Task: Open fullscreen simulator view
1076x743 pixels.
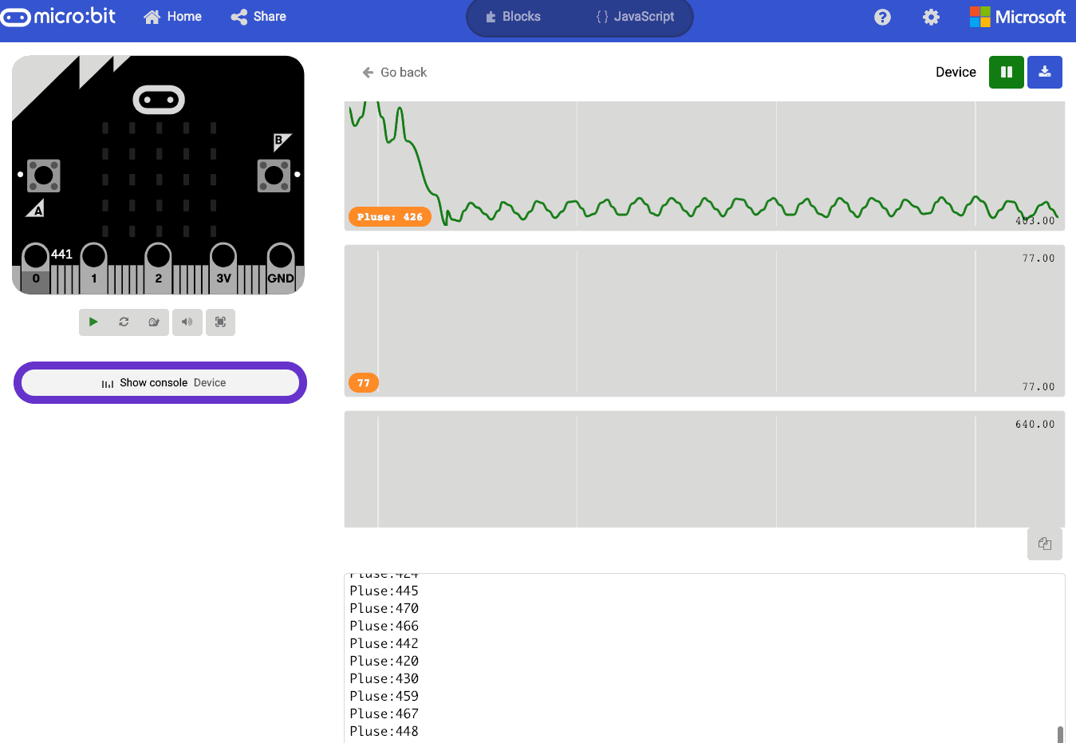Action: click(220, 322)
